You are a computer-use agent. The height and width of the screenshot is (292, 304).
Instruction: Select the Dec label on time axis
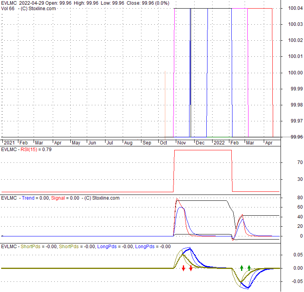[200, 143]
